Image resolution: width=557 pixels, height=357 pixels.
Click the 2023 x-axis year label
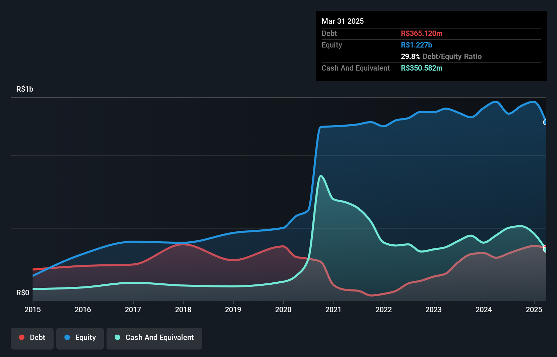click(x=434, y=309)
